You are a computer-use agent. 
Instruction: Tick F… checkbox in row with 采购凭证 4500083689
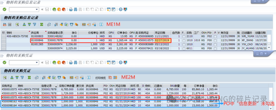184,44
